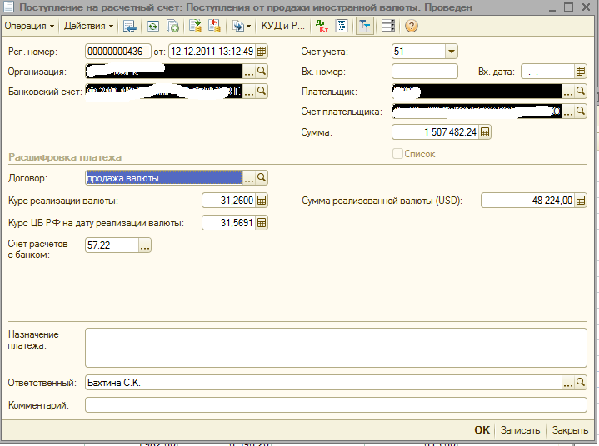
Task: Click ellipsis button for Счет расчетов с банком
Action: (x=145, y=245)
